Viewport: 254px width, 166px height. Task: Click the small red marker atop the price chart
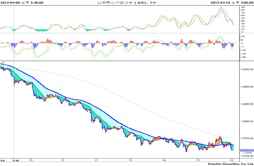(3, 62)
